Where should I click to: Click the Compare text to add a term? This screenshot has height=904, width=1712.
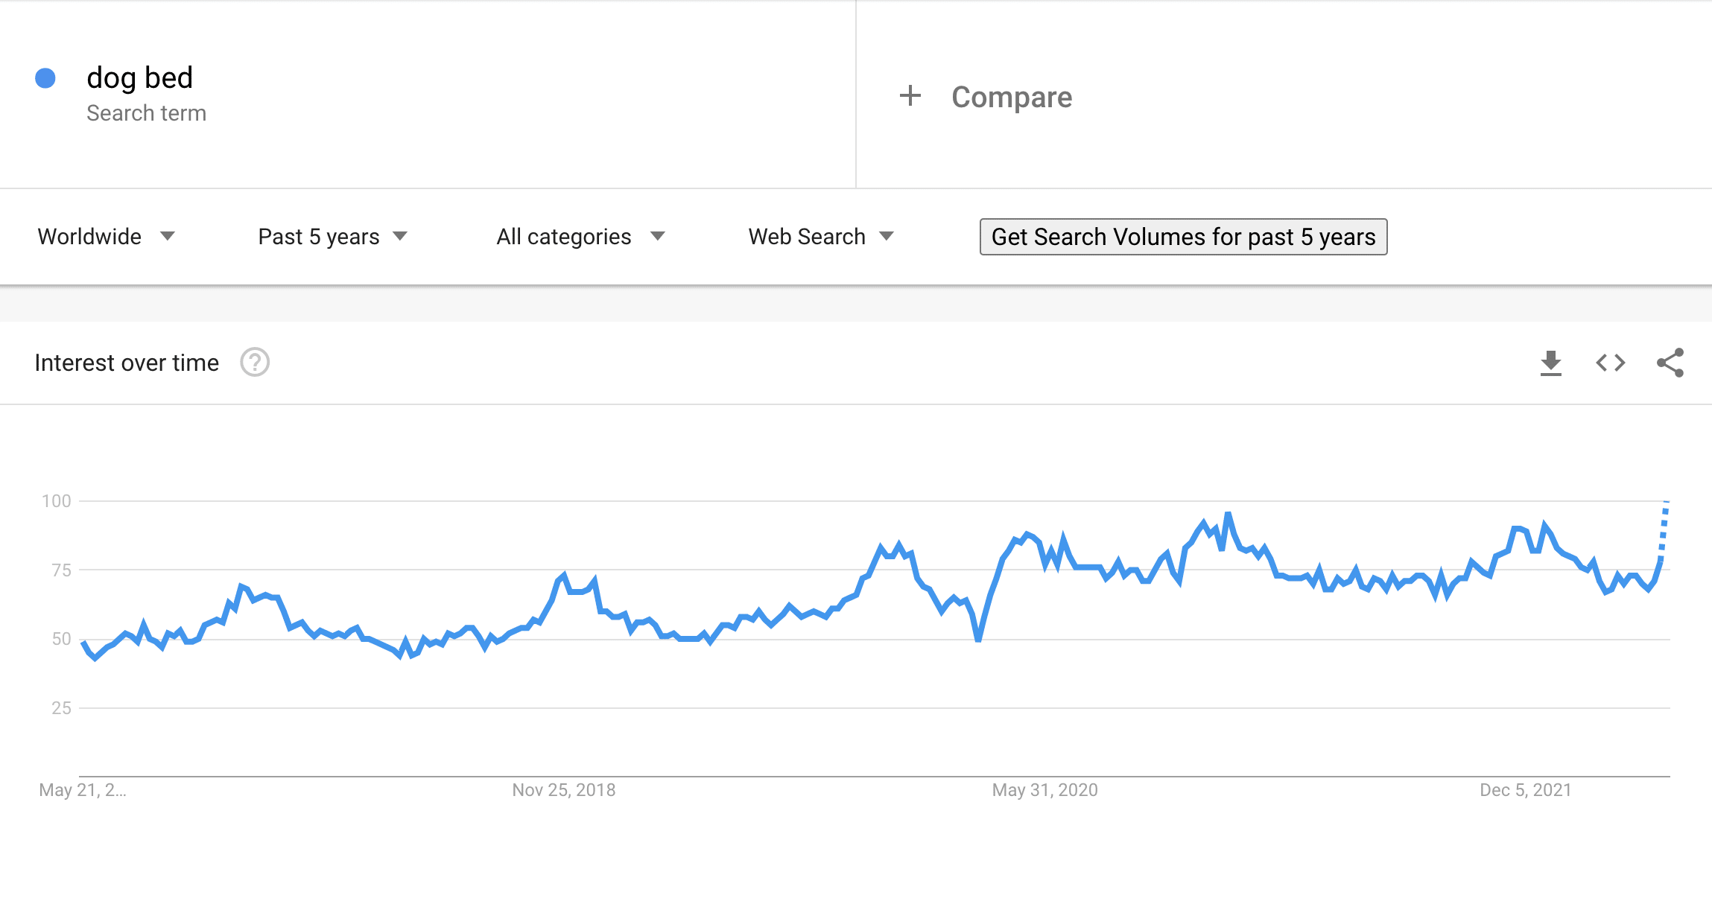click(x=1012, y=97)
